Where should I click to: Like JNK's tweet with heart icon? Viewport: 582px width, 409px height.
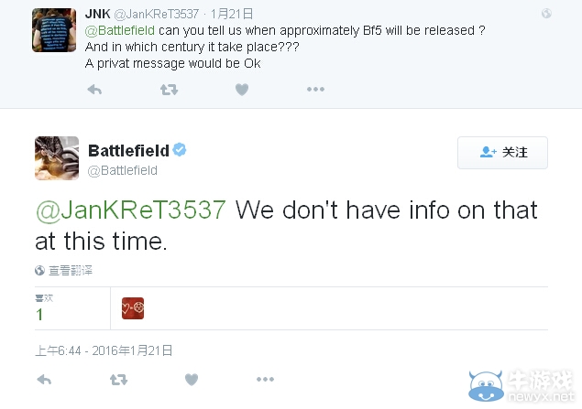(x=242, y=90)
